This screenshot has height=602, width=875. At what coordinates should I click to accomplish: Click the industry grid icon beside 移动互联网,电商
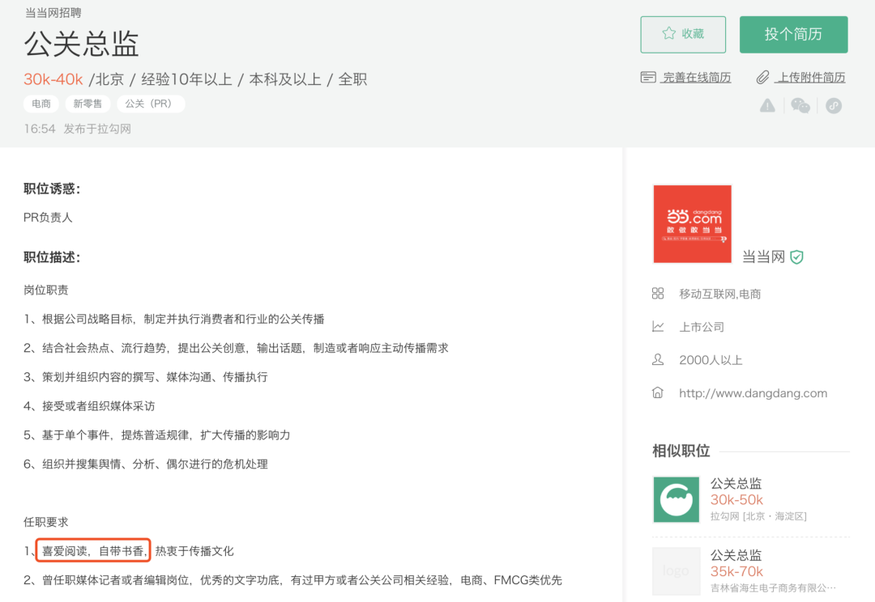pos(658,294)
